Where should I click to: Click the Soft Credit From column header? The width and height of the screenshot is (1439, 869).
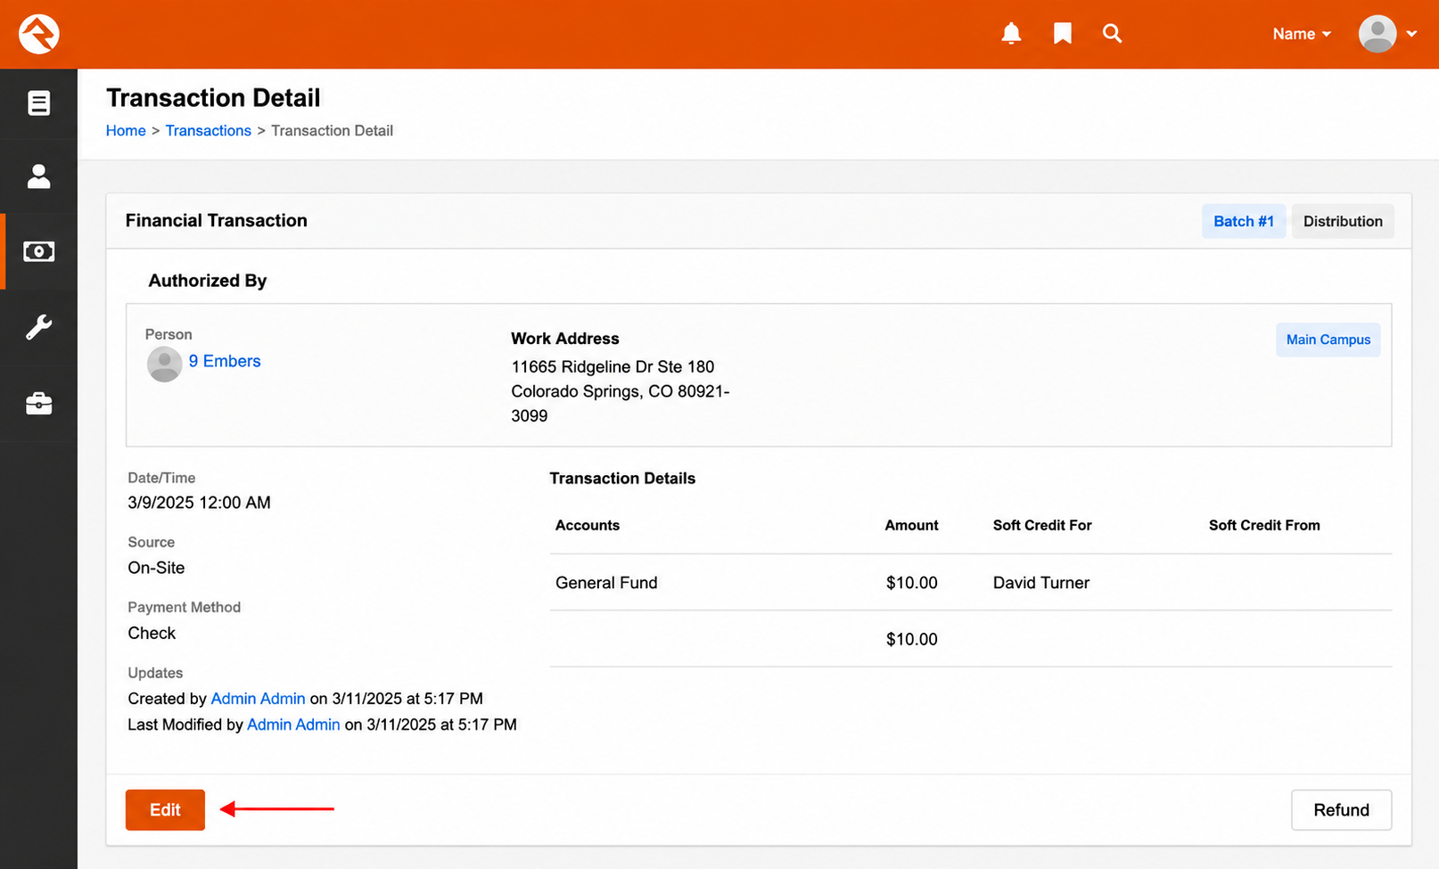1264,525
